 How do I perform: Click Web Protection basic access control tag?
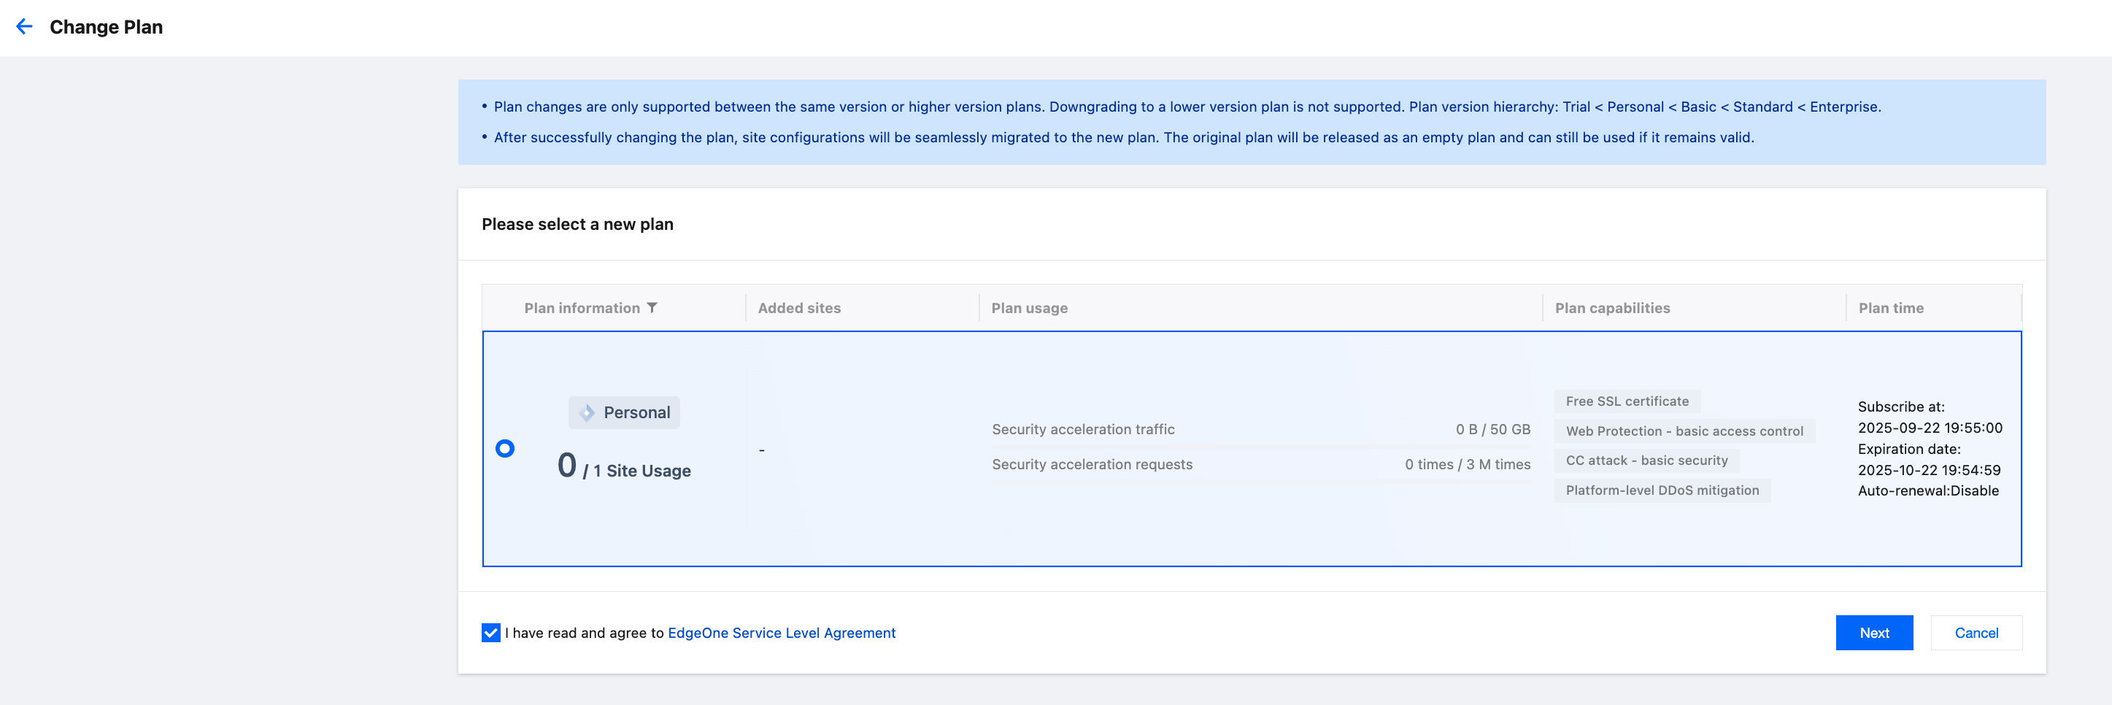point(1684,431)
